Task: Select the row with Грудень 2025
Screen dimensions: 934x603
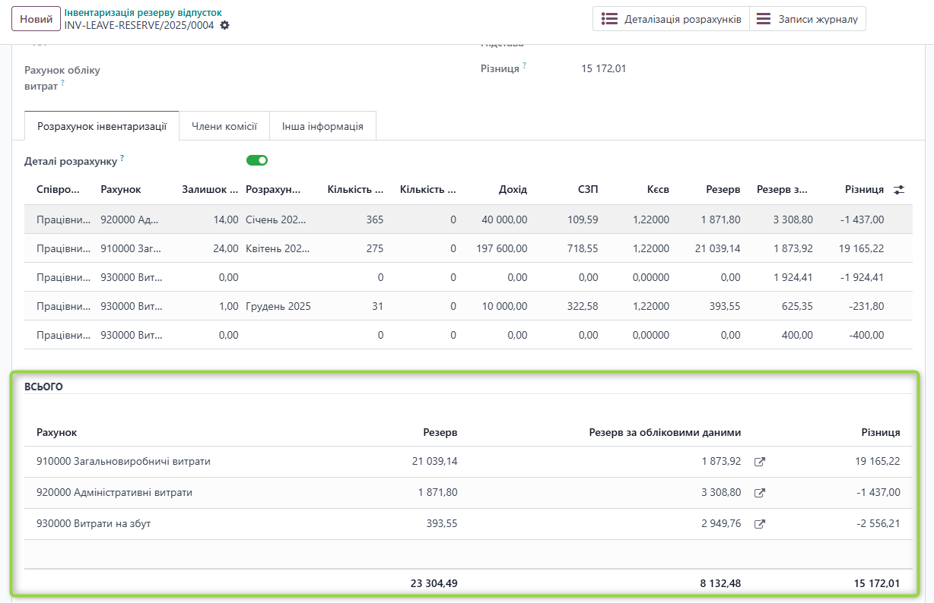Action: coord(278,307)
